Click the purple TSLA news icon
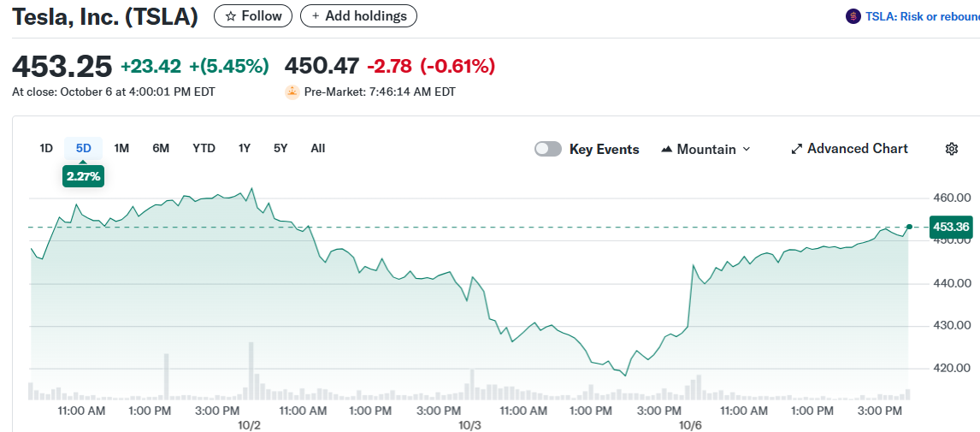The height and width of the screenshot is (432, 980). [x=853, y=16]
